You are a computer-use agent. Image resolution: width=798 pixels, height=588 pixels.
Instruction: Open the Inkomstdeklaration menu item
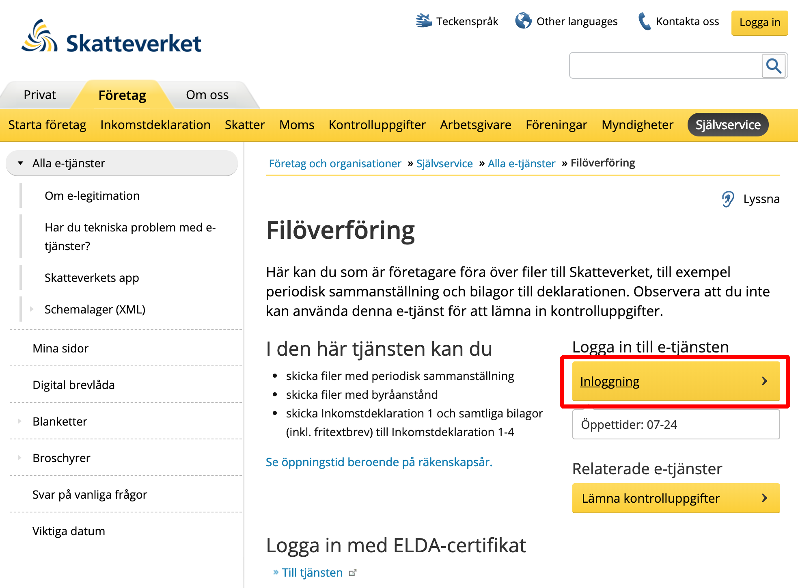155,125
